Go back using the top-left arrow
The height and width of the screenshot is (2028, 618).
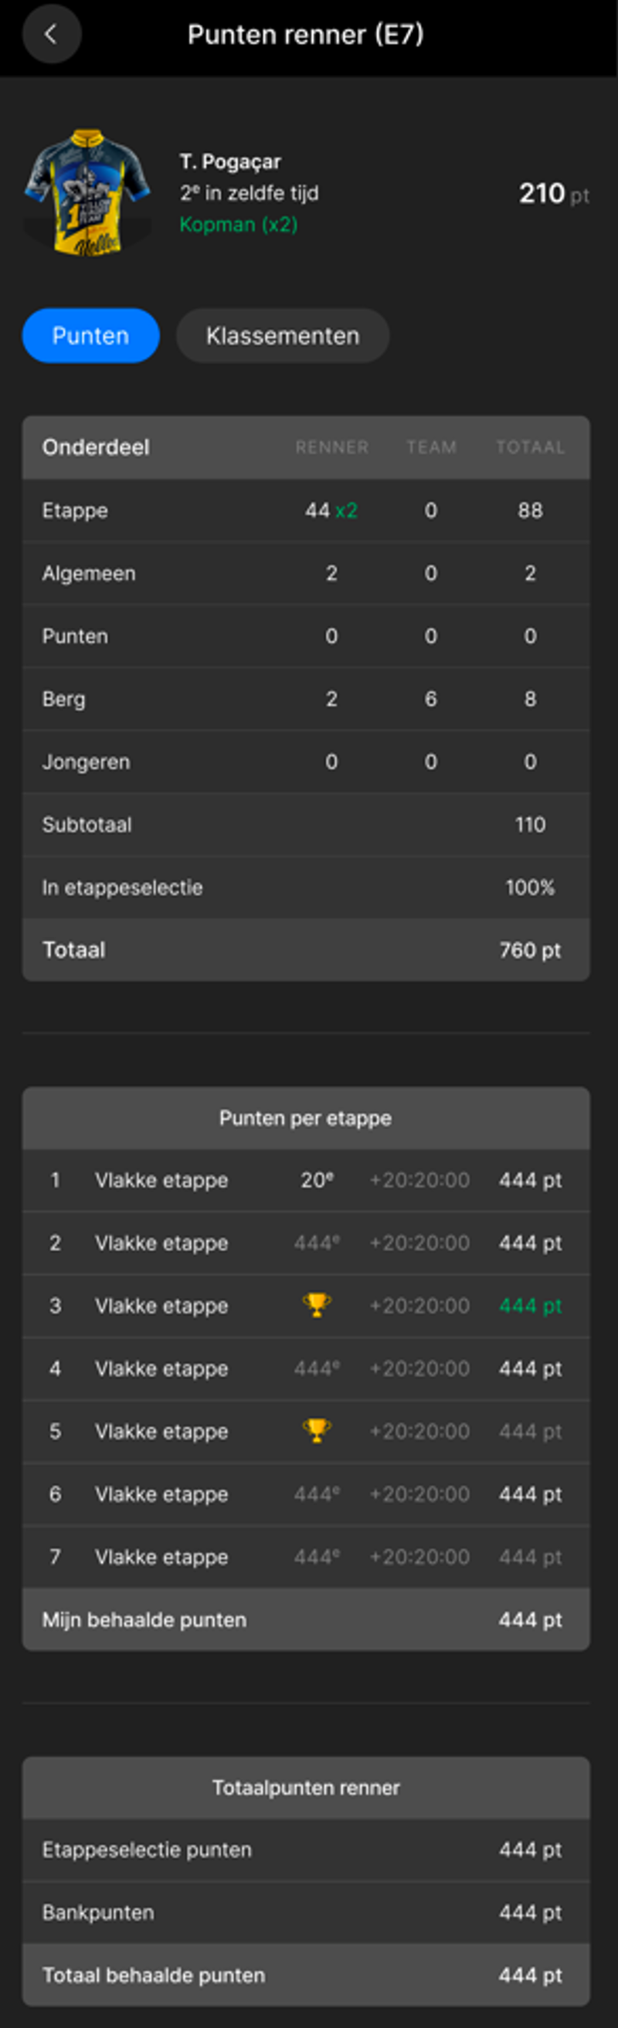click(51, 34)
